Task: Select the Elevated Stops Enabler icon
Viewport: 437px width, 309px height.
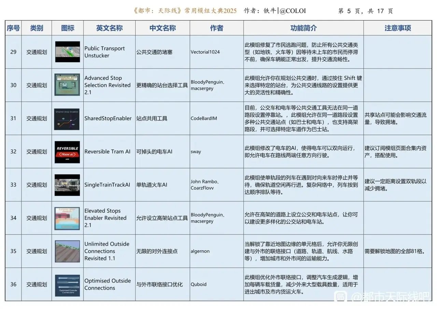Action: point(67,218)
